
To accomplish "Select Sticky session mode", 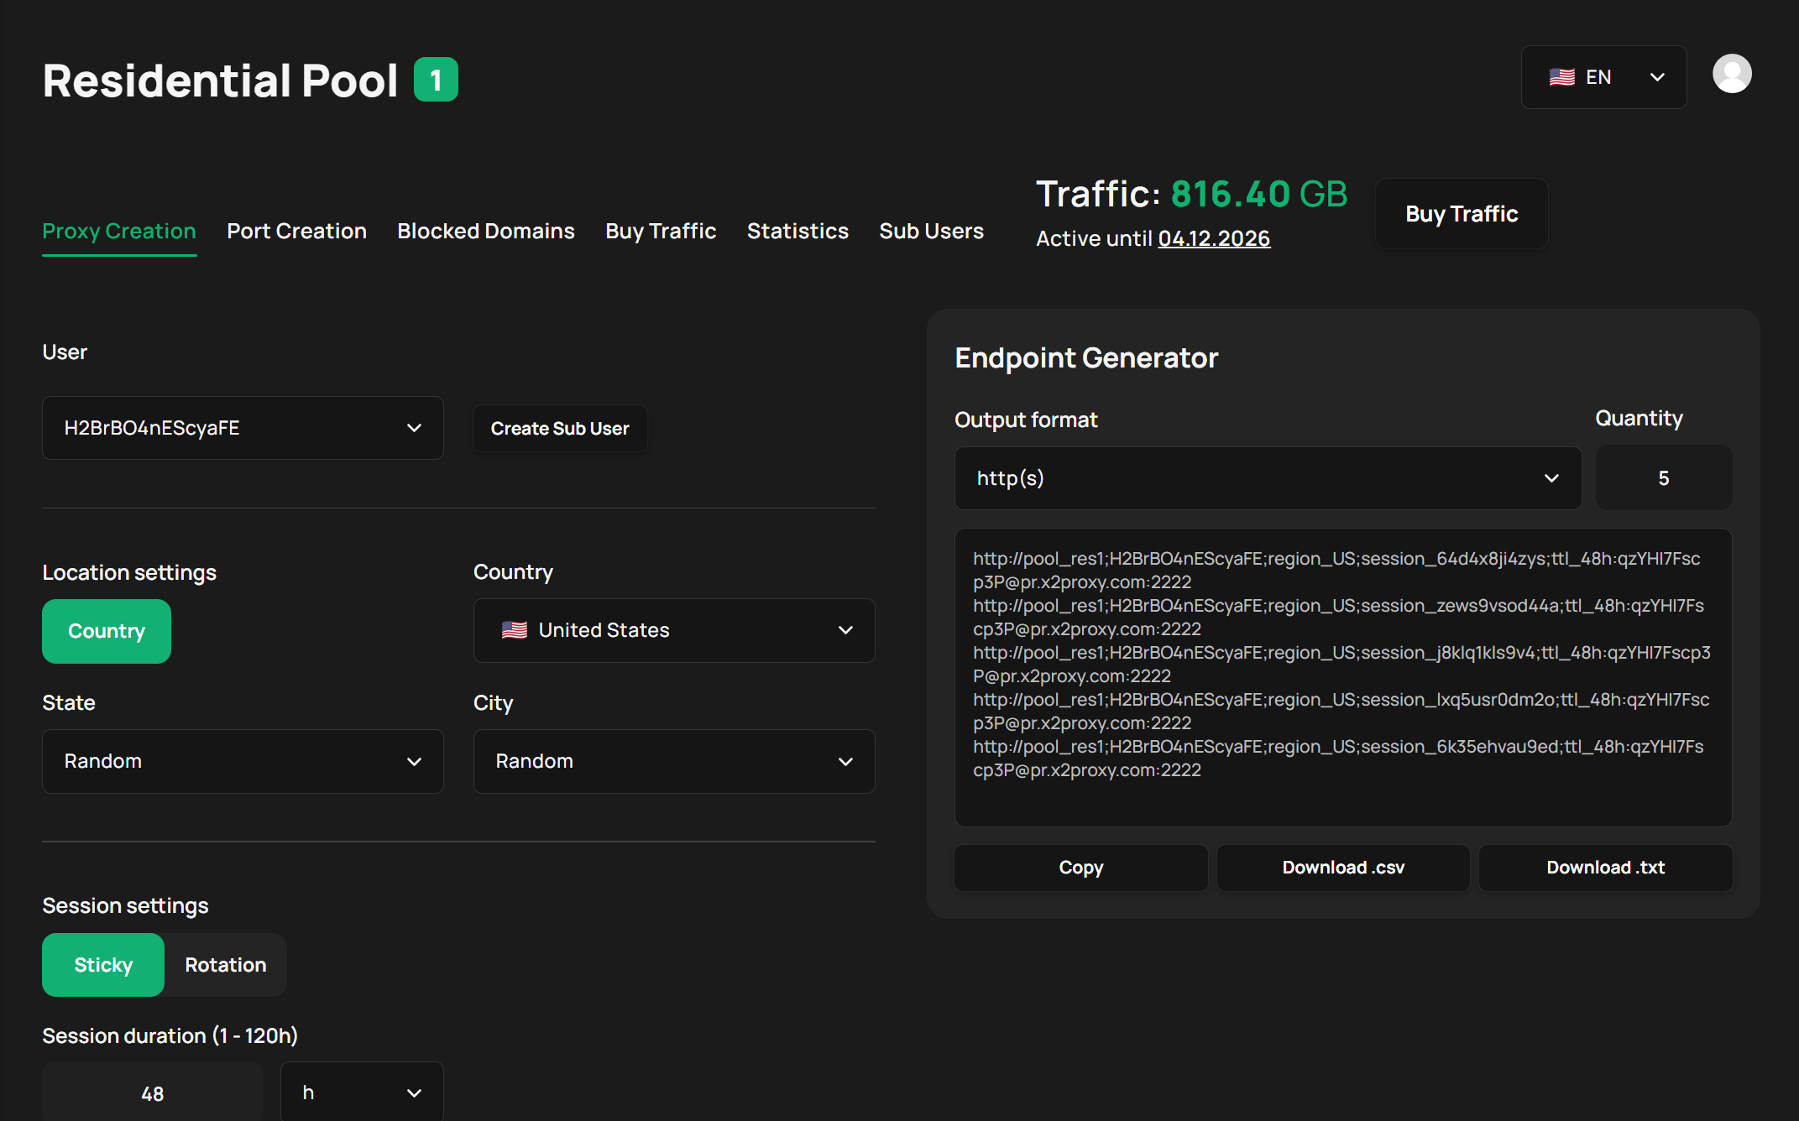I will tap(103, 965).
